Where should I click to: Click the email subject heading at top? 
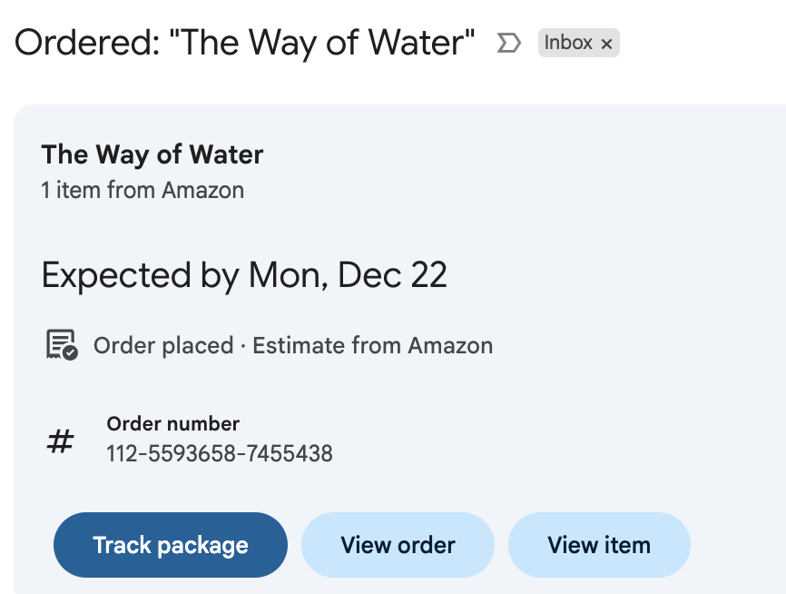[x=245, y=43]
